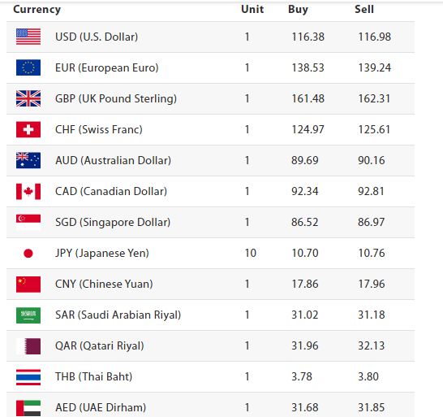
Task: Click the Saudi Arabian flag icon
Action: coord(28,315)
